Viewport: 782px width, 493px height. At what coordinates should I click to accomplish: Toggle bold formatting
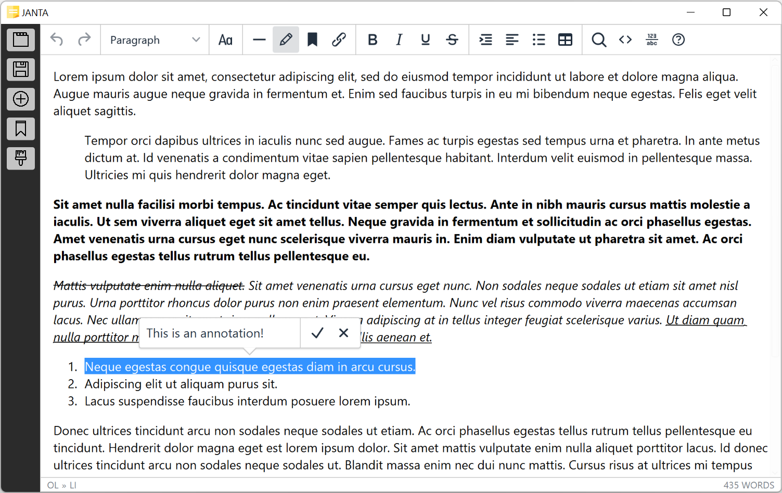pos(373,40)
